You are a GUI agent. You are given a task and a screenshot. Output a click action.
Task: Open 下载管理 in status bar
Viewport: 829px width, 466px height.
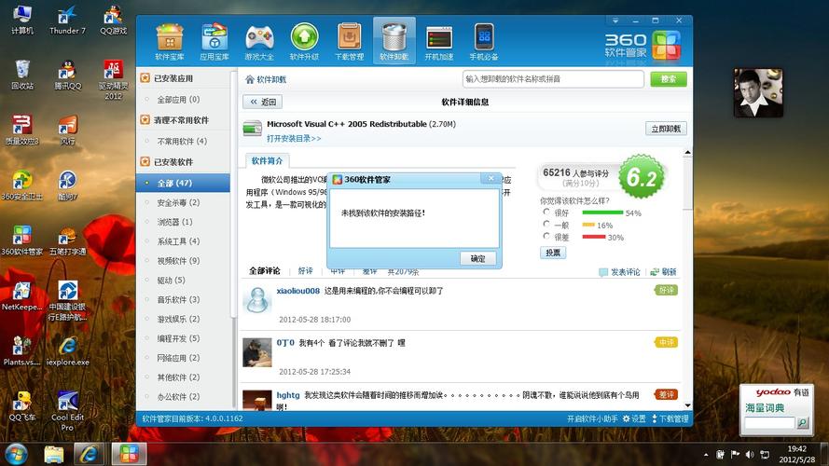670,418
